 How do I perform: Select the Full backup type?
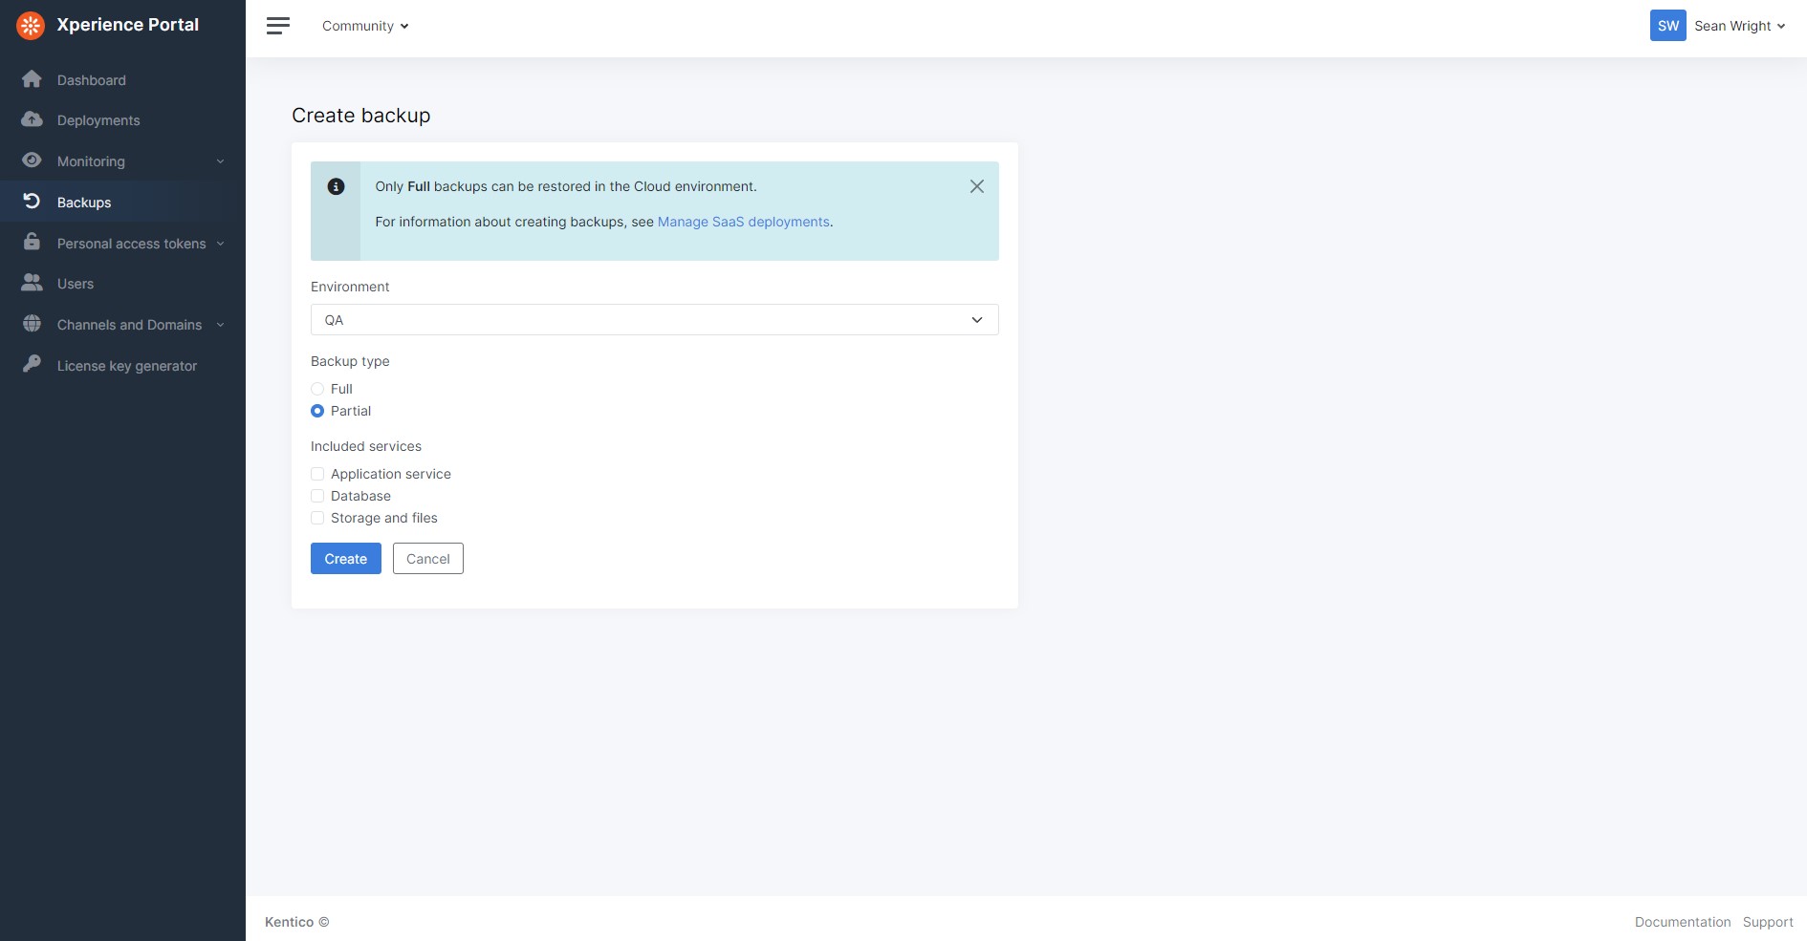tap(317, 389)
